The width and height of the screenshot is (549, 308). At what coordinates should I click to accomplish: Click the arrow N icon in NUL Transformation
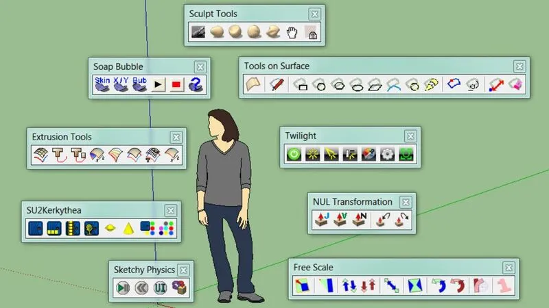(x=359, y=220)
